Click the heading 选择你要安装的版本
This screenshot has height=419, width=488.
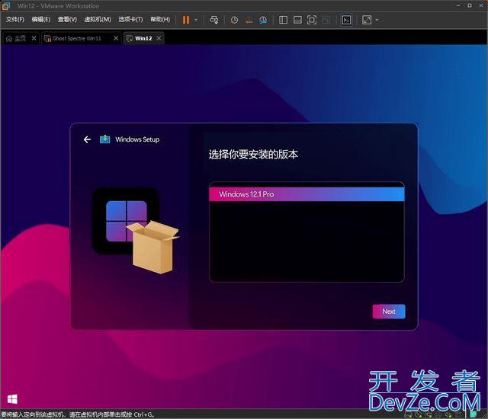pyautogui.click(x=253, y=155)
